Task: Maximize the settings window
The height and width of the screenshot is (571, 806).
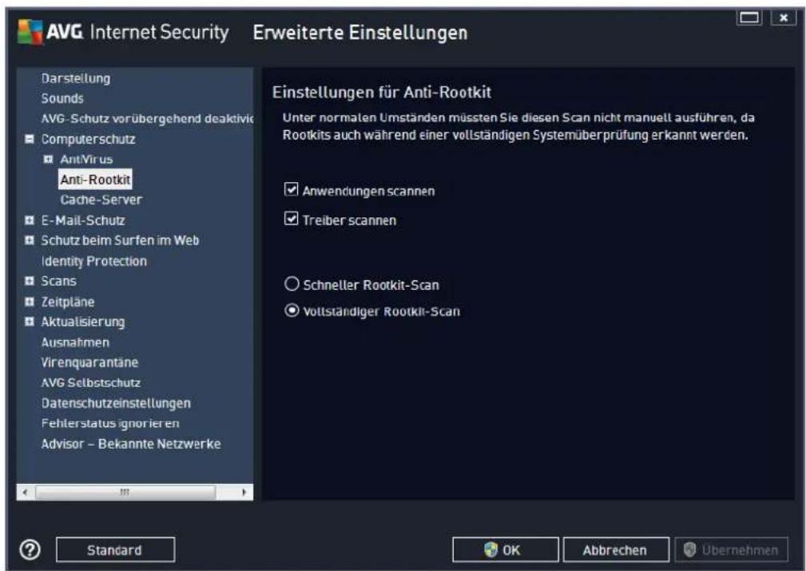Action: pos(749,18)
